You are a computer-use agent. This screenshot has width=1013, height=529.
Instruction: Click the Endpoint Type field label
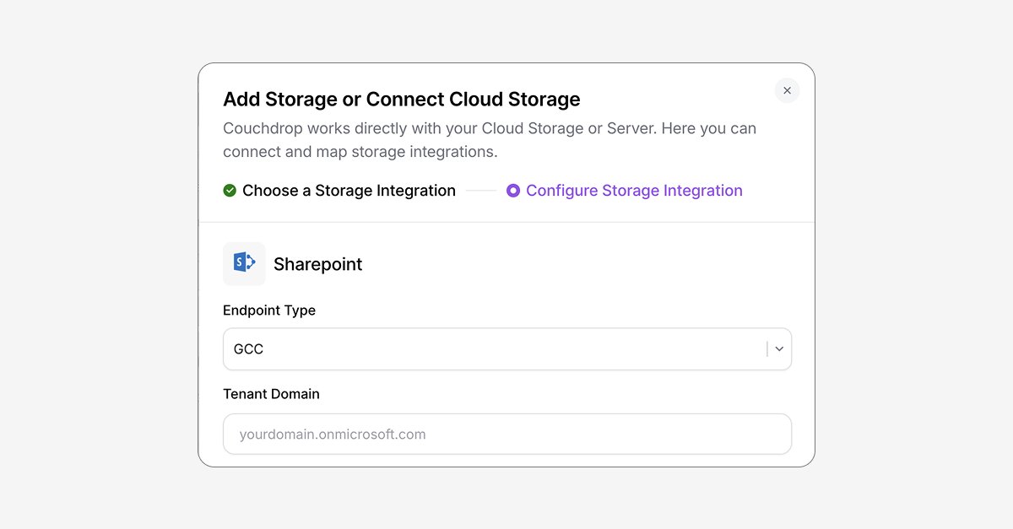(x=269, y=310)
